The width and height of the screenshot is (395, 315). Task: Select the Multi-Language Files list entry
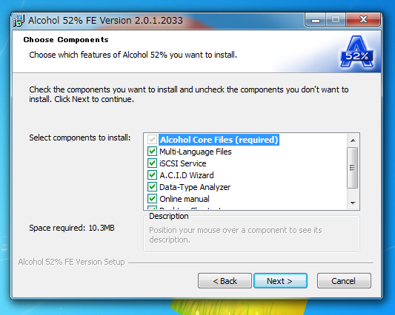coord(195,152)
